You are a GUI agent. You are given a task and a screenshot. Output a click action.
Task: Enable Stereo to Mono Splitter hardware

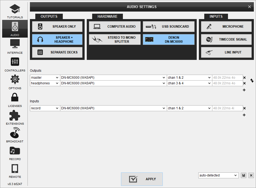(115, 39)
